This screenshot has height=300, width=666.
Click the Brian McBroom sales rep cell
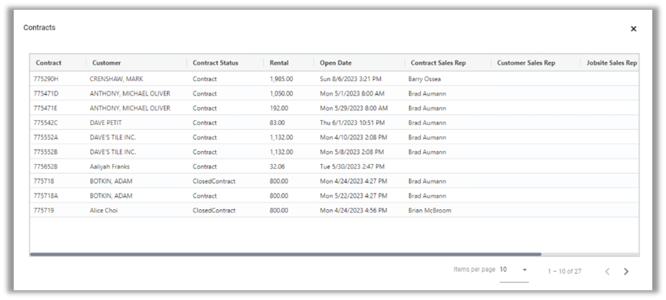click(430, 210)
